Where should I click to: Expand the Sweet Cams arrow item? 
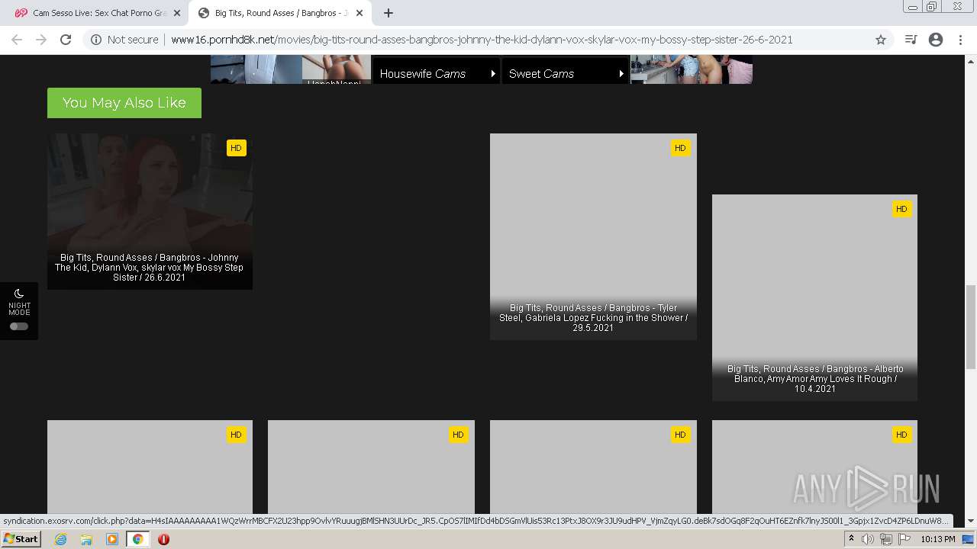pyautogui.click(x=621, y=73)
